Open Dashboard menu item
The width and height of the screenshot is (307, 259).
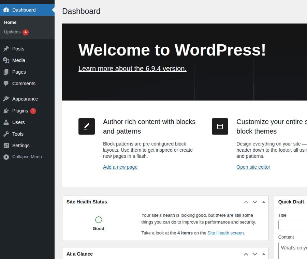[x=27, y=10]
